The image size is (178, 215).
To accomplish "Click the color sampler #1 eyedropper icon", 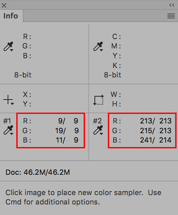I will pos(8,130).
